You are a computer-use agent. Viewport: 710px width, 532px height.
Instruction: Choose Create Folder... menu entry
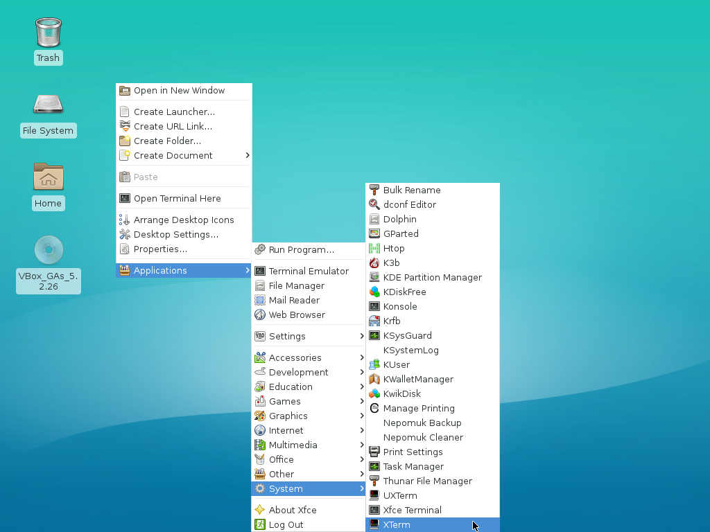(x=184, y=141)
